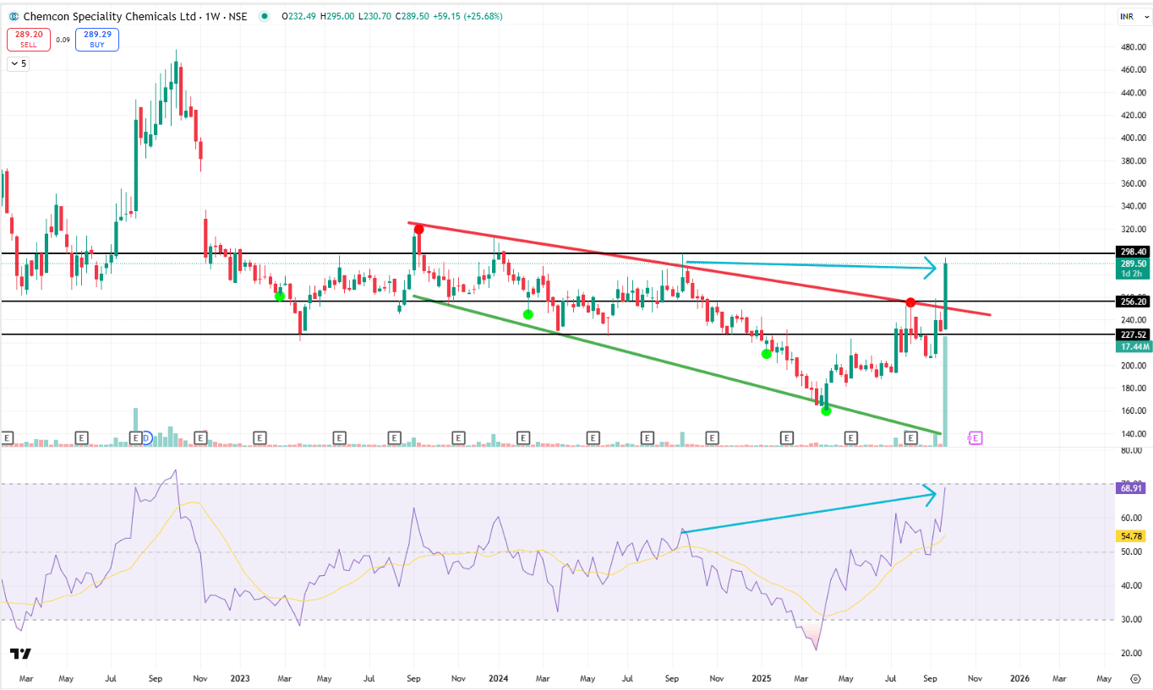
Task: Click the green 289.50 current price label
Action: [1133, 264]
